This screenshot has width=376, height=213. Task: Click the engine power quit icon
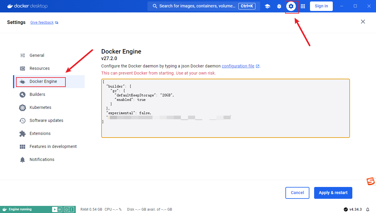pos(67,209)
